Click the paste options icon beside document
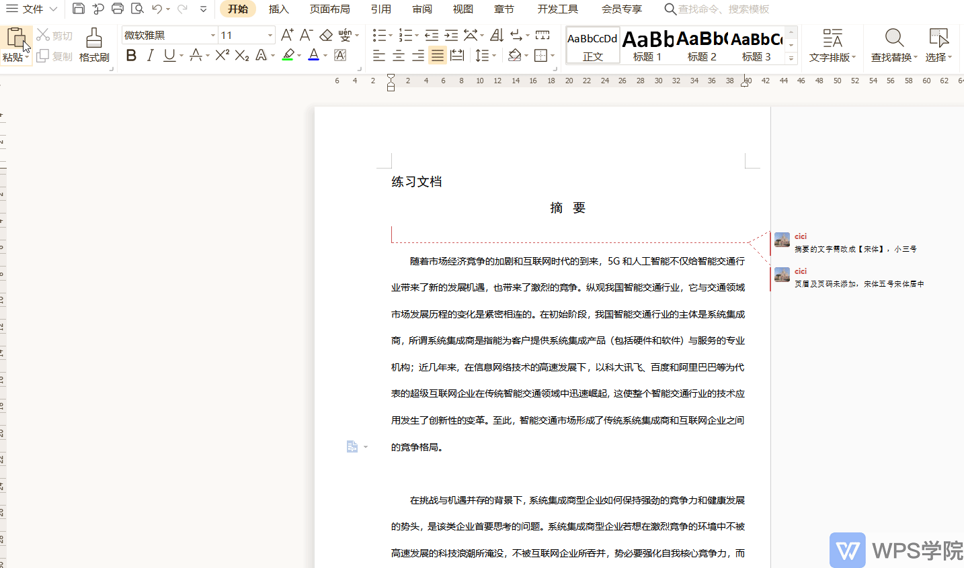 tap(352, 446)
